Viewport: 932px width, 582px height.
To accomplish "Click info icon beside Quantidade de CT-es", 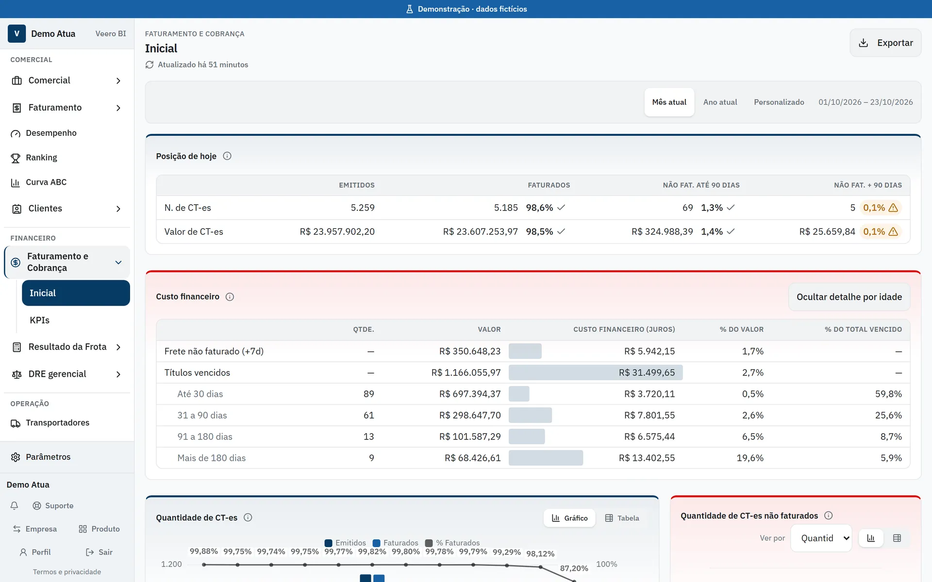I will click(248, 517).
